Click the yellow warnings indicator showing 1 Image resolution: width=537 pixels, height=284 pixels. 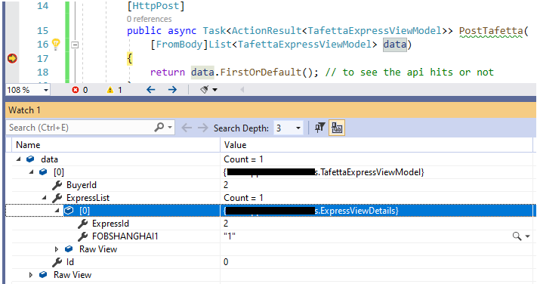click(114, 90)
